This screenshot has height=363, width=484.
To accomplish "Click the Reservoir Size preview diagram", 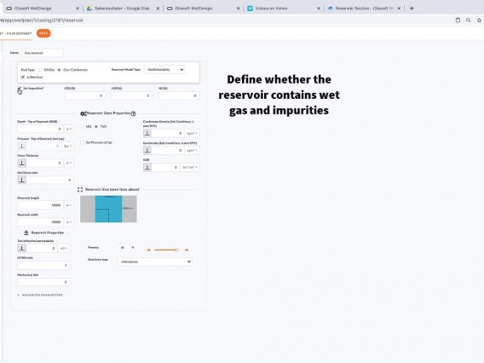I will [108, 209].
